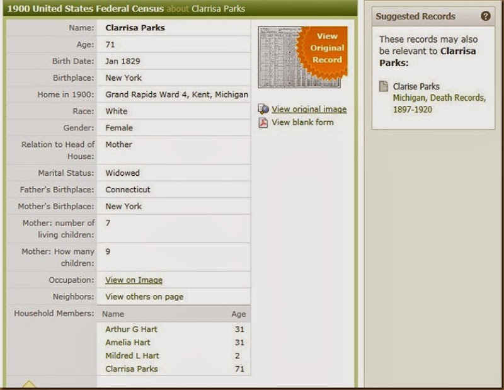Click the birth date value Jan 1829
The width and height of the screenshot is (504, 390).
click(x=122, y=61)
